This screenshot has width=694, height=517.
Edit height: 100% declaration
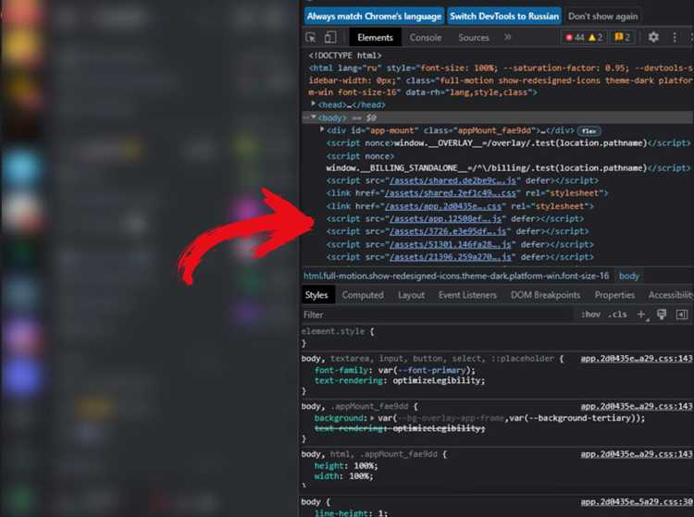click(346, 466)
